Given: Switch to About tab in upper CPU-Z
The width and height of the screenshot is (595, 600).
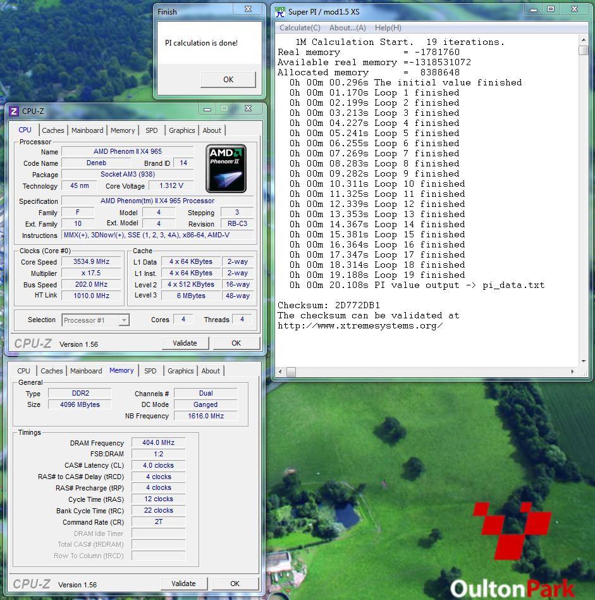Looking at the screenshot, I should (x=212, y=130).
